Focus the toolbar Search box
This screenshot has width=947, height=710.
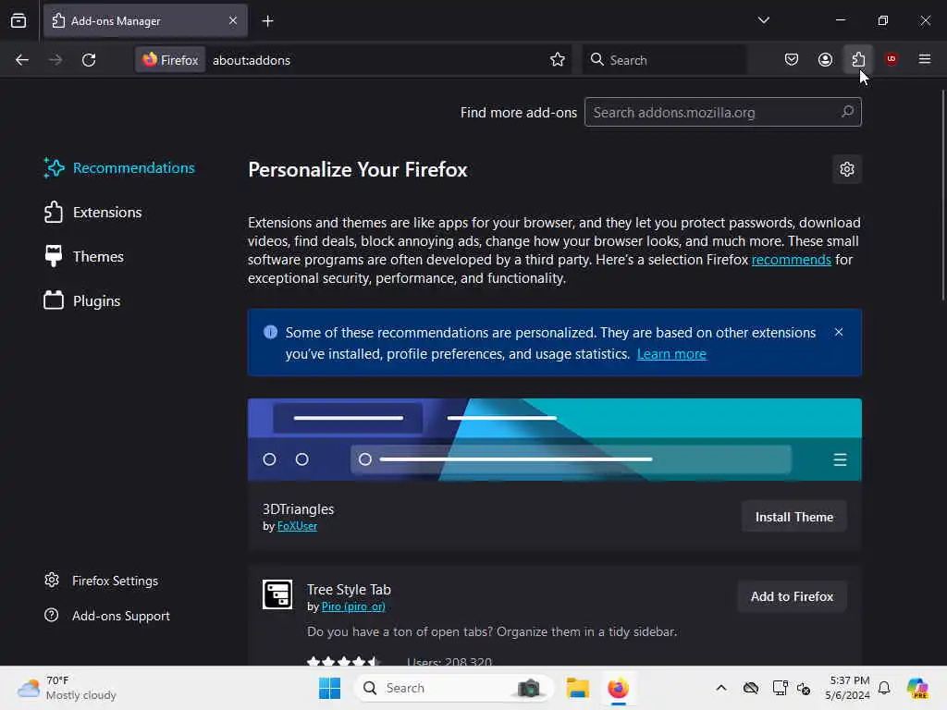[664, 60]
